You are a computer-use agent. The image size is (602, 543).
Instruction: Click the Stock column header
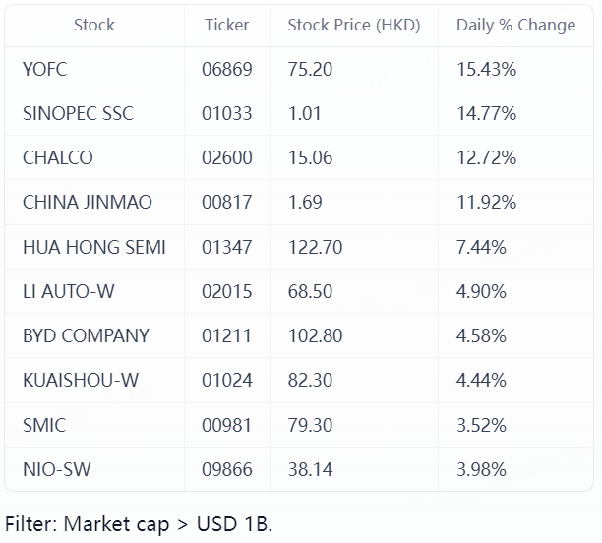[x=93, y=25]
